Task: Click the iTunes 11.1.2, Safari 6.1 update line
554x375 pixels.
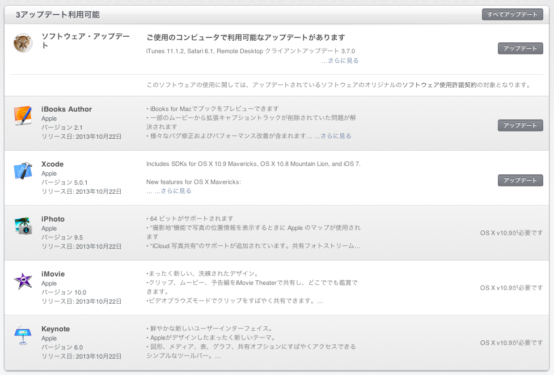Action: click(x=251, y=51)
